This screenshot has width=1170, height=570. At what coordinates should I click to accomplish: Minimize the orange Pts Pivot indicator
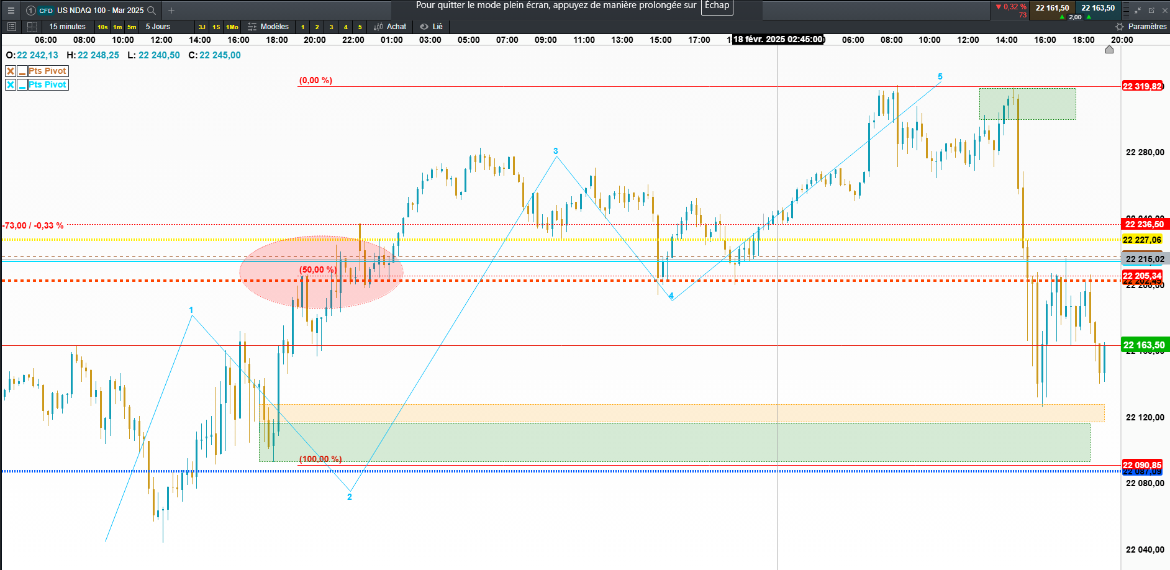coord(22,71)
